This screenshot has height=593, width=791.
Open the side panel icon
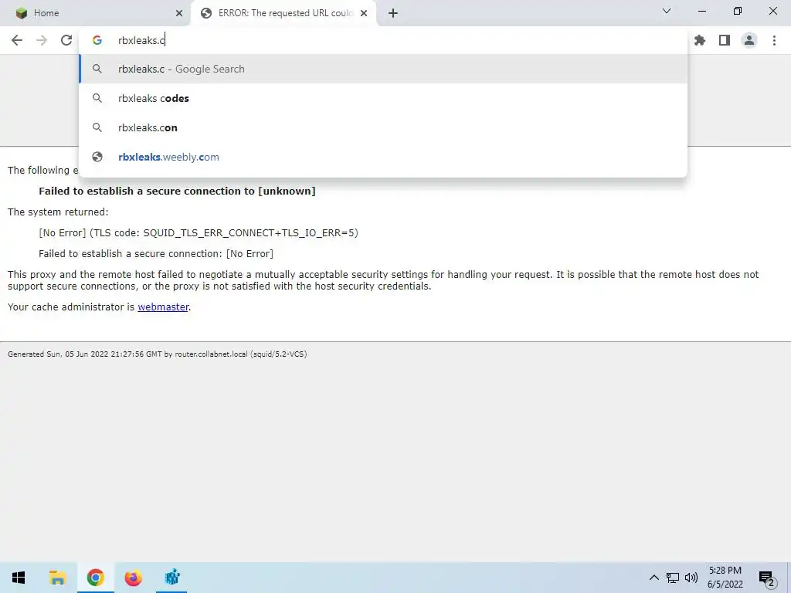[725, 40]
